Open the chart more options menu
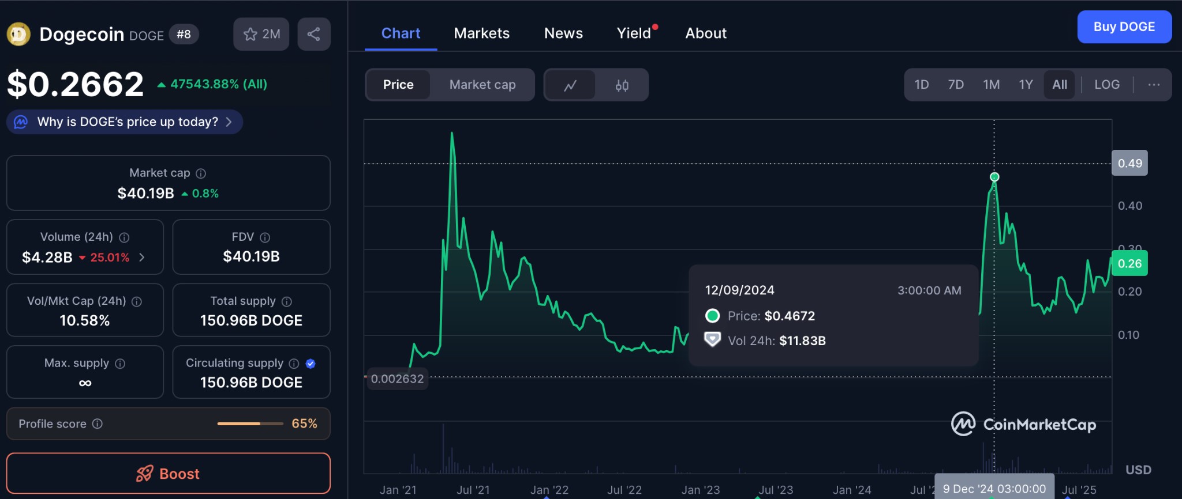The height and width of the screenshot is (499, 1182). pyautogui.click(x=1154, y=85)
